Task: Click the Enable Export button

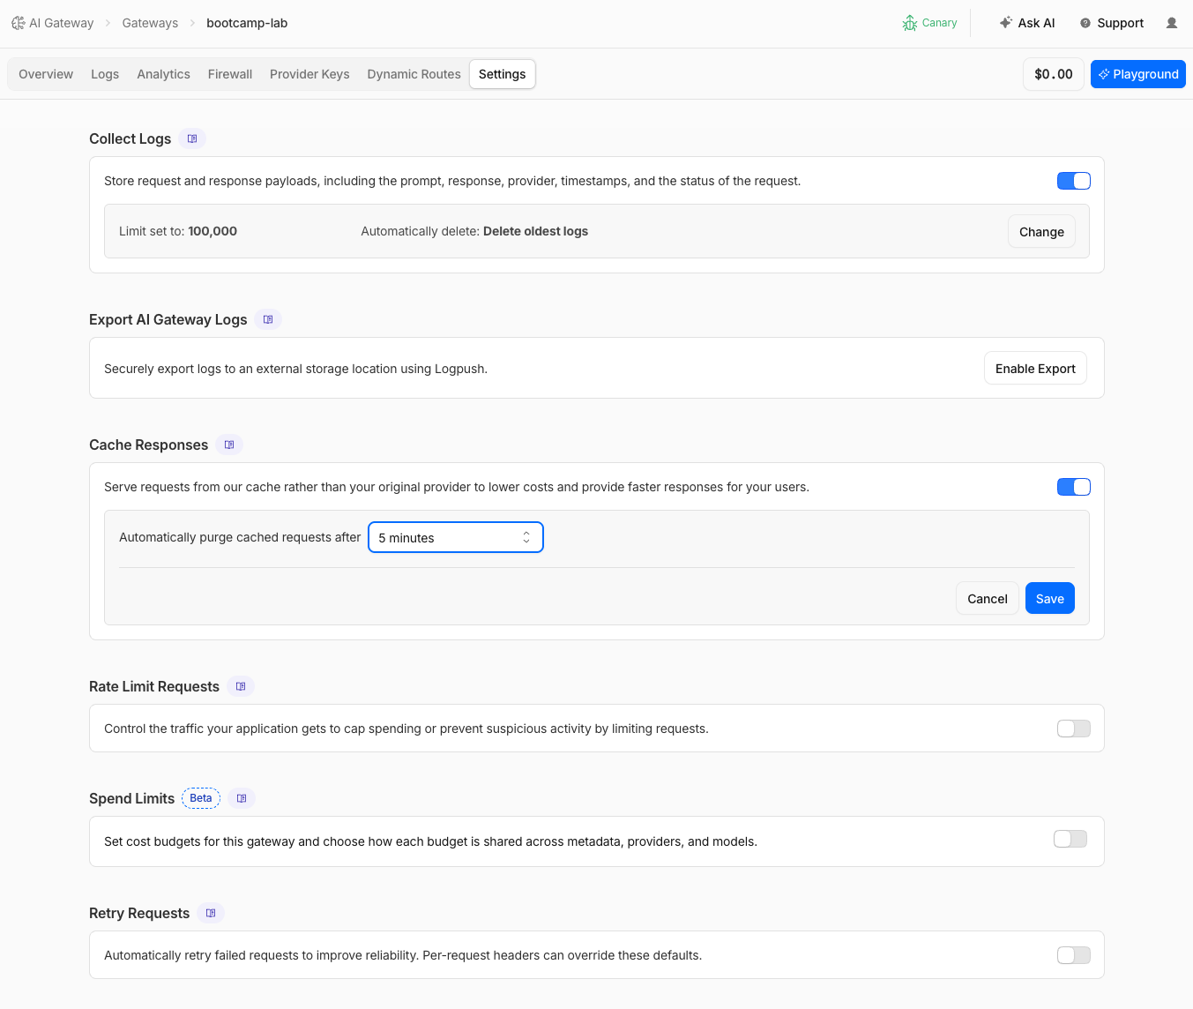Action: coord(1035,368)
